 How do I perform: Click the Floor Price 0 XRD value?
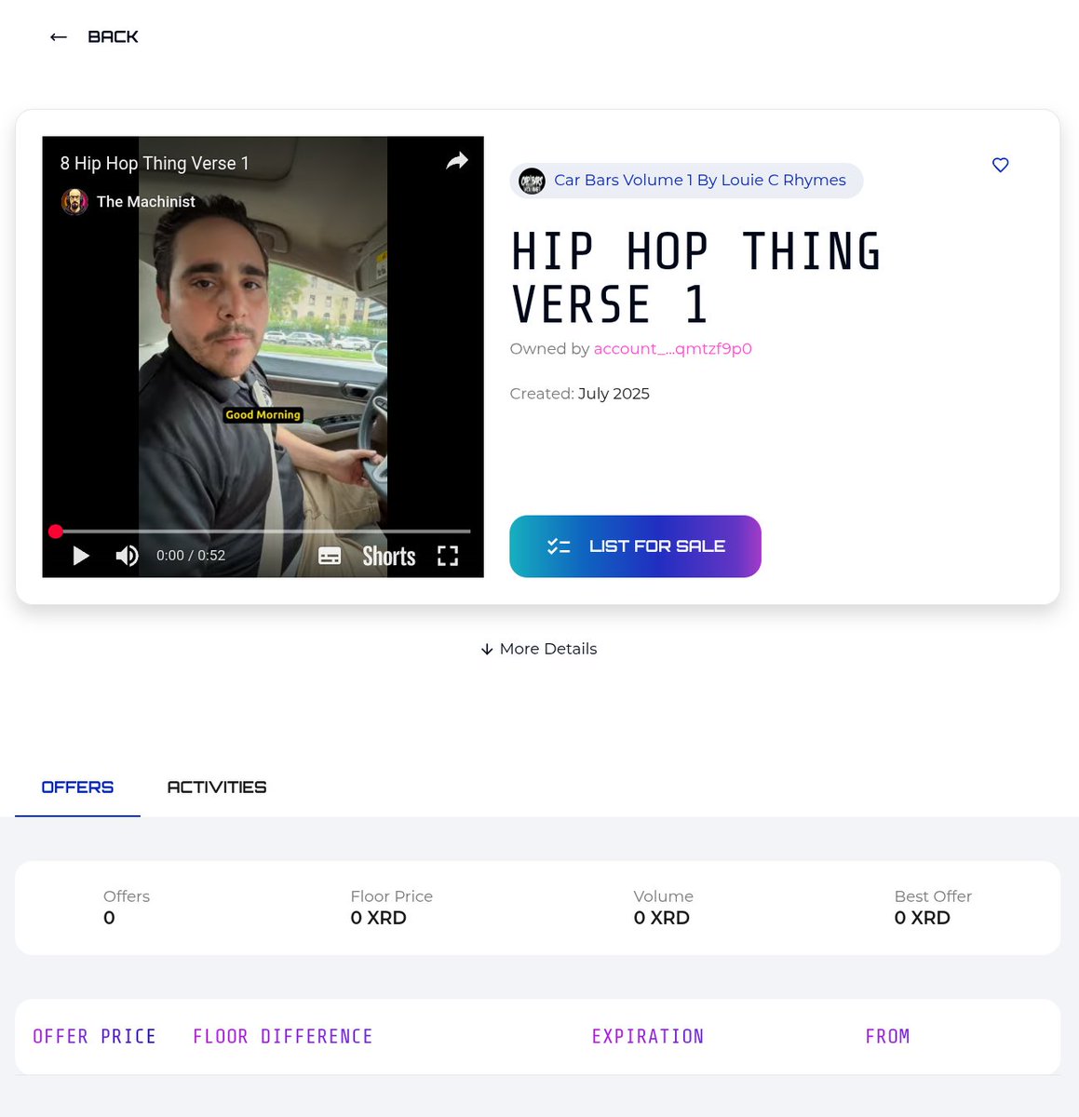click(378, 918)
